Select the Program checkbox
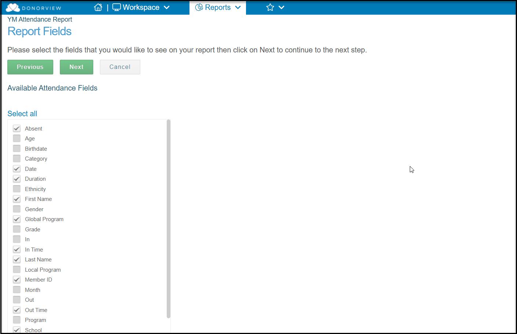This screenshot has height=334, width=517. pyautogui.click(x=17, y=320)
